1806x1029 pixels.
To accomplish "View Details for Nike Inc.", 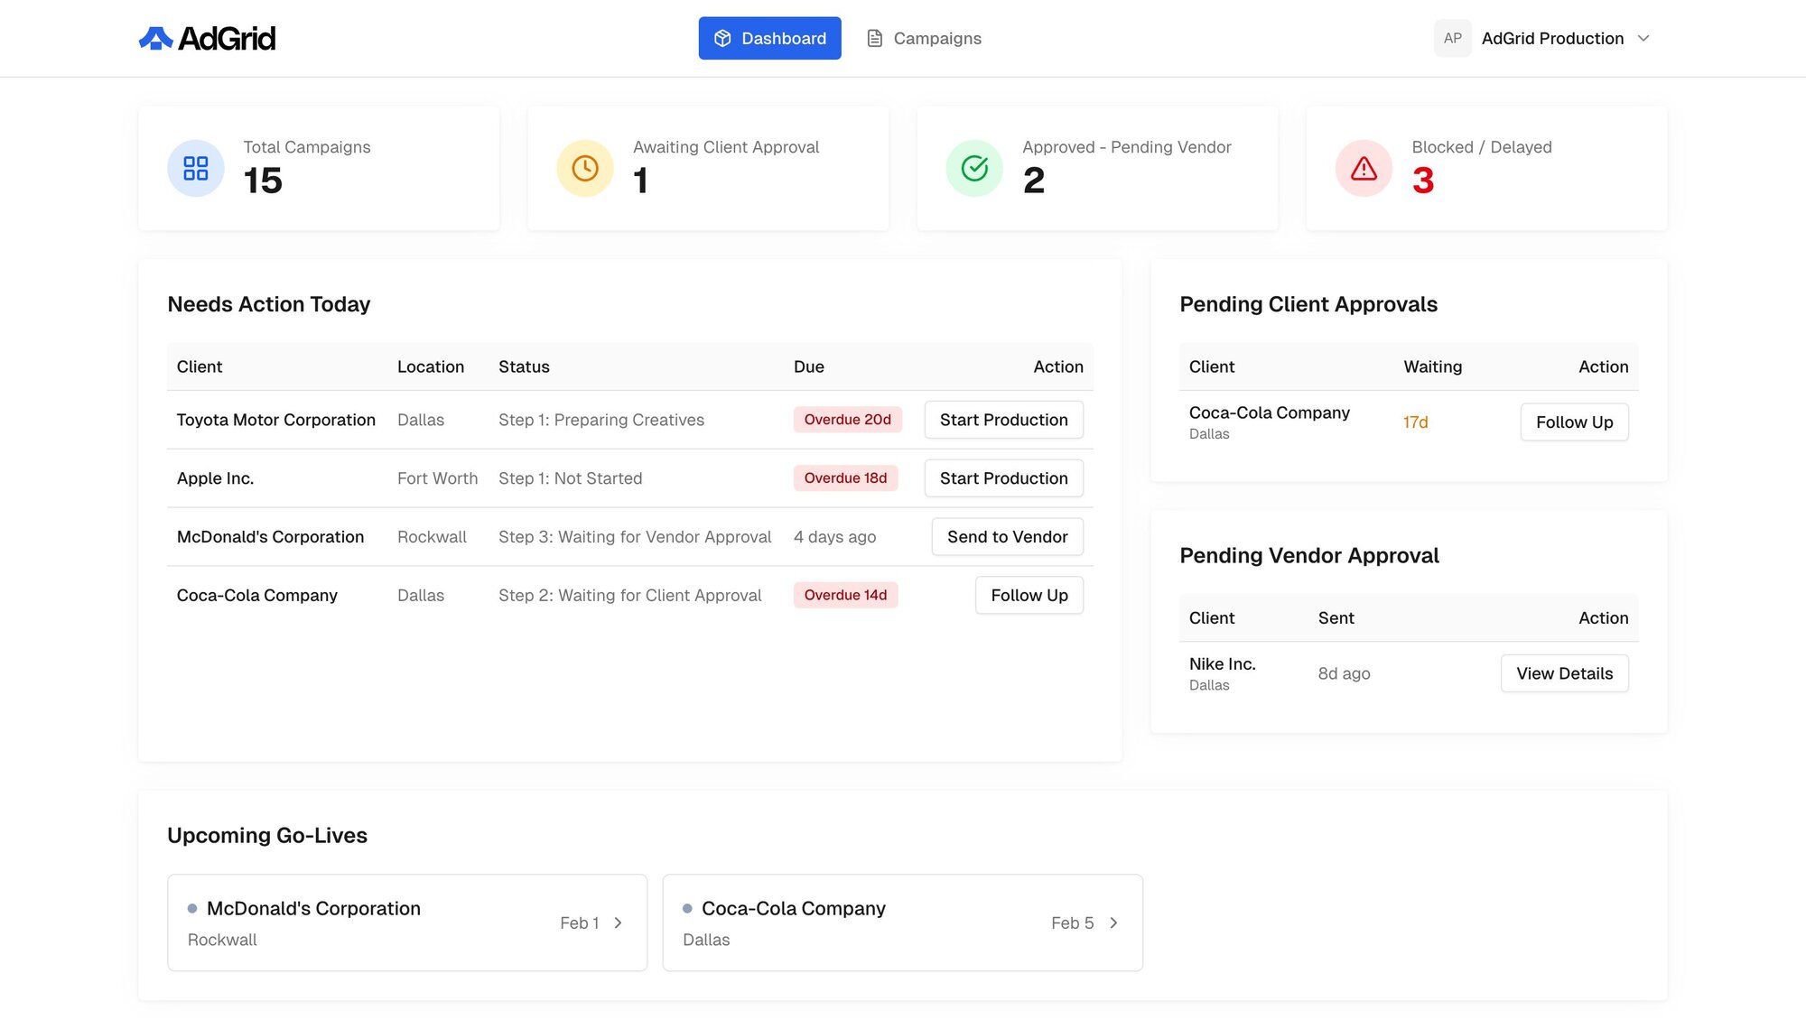I will [1564, 673].
